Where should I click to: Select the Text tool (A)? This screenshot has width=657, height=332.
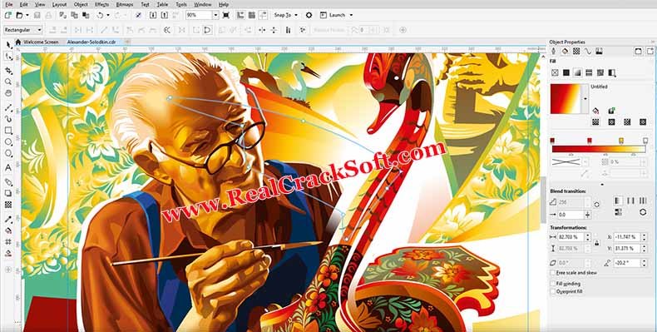click(x=8, y=168)
